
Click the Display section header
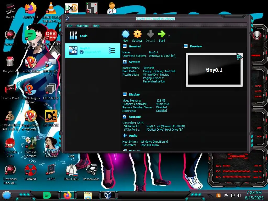click(x=134, y=94)
